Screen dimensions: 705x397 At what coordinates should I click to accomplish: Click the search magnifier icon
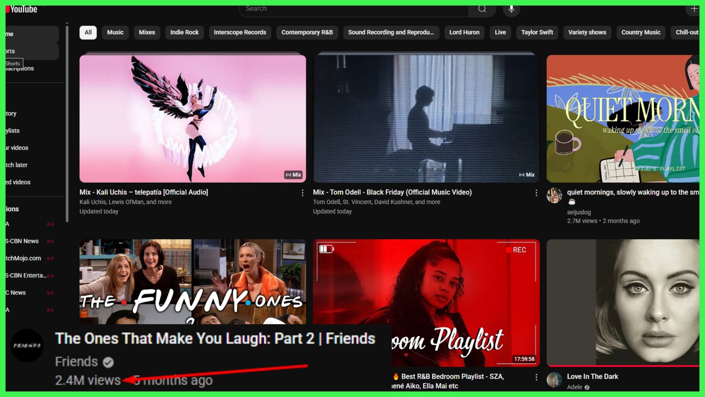click(482, 9)
